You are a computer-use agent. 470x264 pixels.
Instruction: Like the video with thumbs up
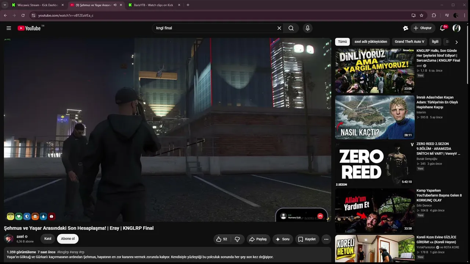point(221,239)
